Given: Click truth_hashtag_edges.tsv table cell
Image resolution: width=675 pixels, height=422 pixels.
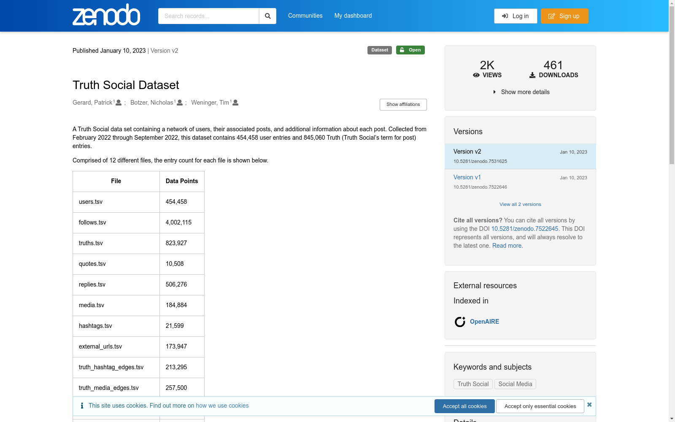Looking at the screenshot, I should pos(116,367).
